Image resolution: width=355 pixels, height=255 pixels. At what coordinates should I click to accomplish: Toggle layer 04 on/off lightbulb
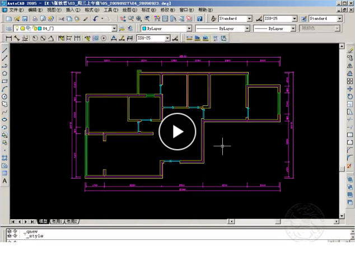coord(17,28)
